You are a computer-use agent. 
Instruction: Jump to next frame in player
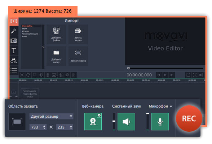(172, 75)
